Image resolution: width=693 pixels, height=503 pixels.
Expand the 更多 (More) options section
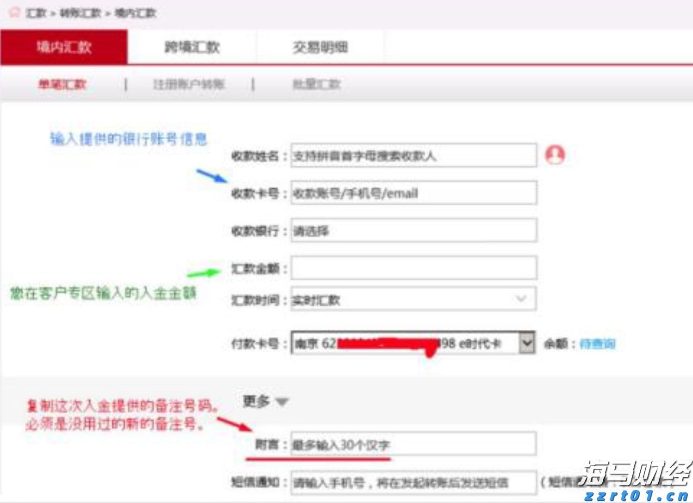264,402
